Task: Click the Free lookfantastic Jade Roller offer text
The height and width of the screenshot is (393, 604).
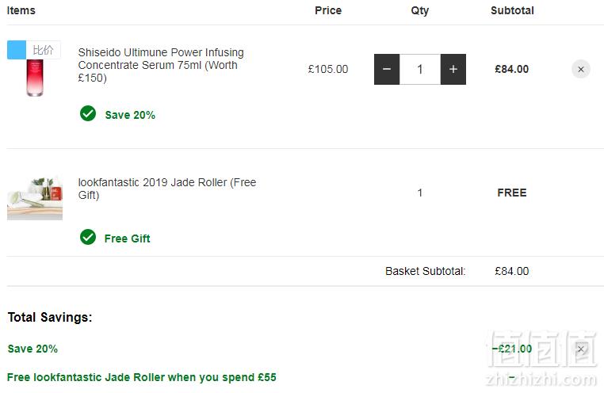Action: [x=142, y=377]
